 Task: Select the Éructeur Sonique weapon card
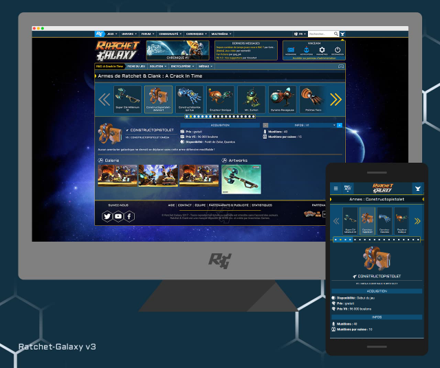(x=220, y=100)
